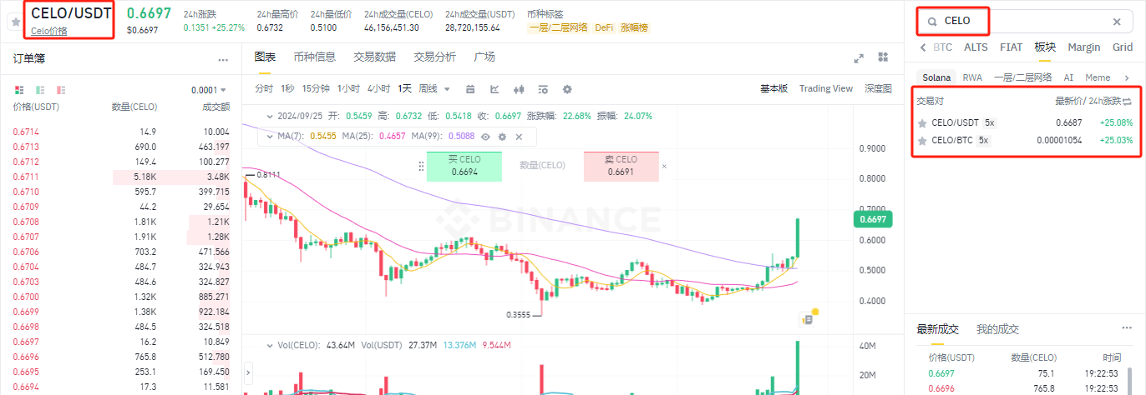This screenshot has width=1146, height=395.
Task: Favorite CELO/USDT with the header star
Action: point(14,22)
